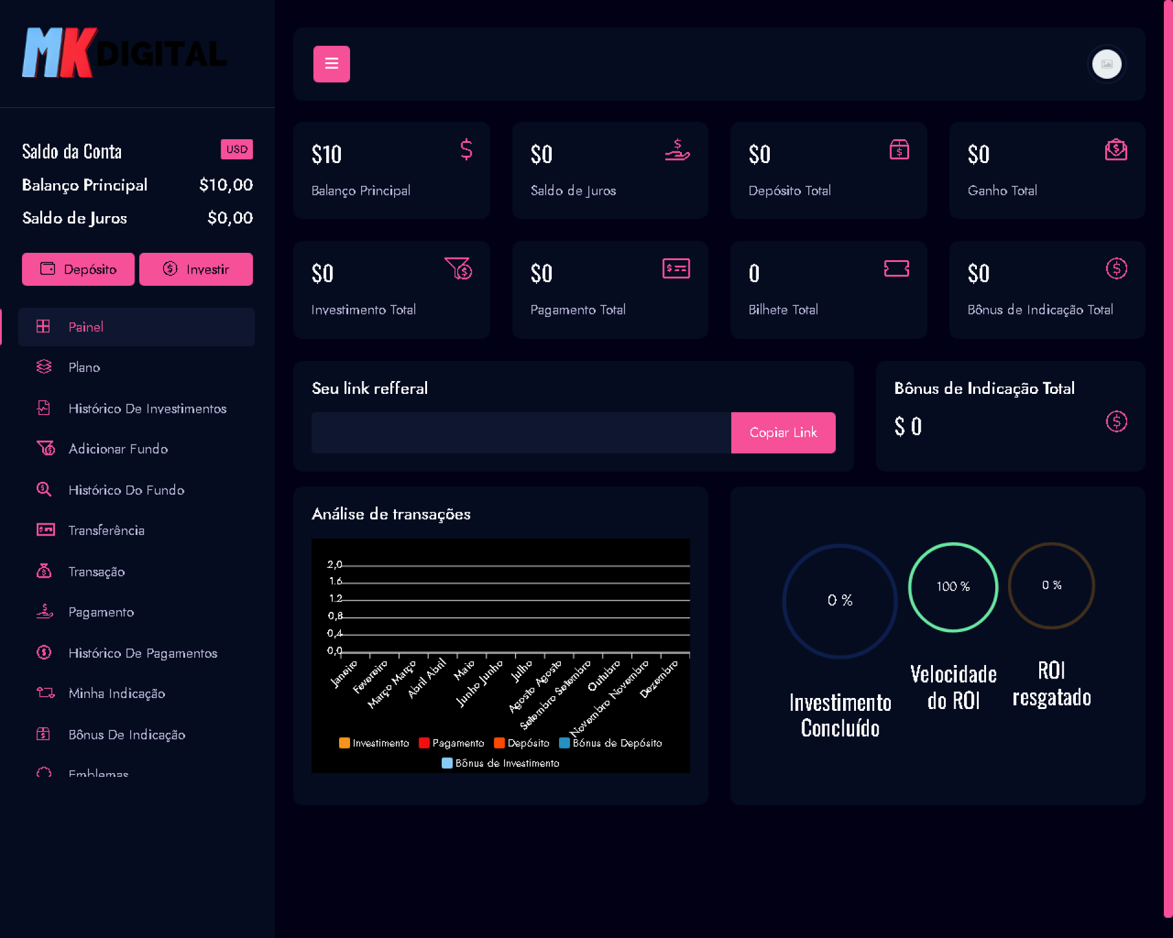This screenshot has height=938, width=1173.
Task: Click the referral link input field
Action: tap(521, 432)
